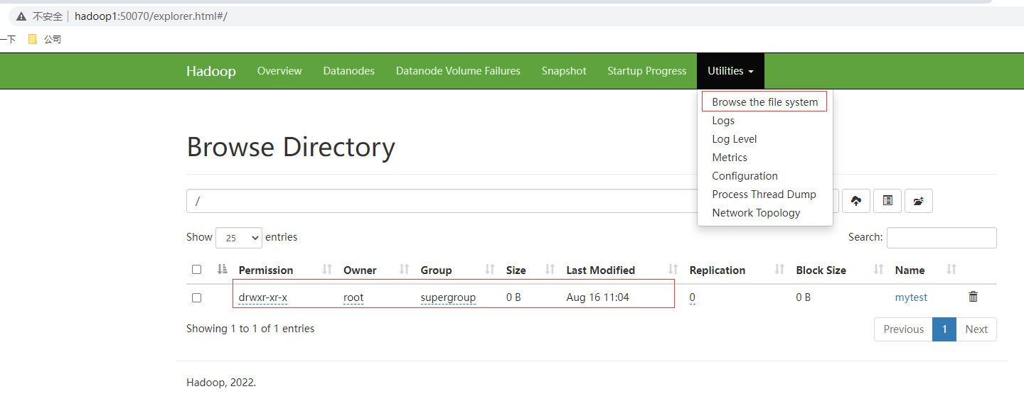Click the supergroup group link
The width and height of the screenshot is (1024, 411).
448,297
